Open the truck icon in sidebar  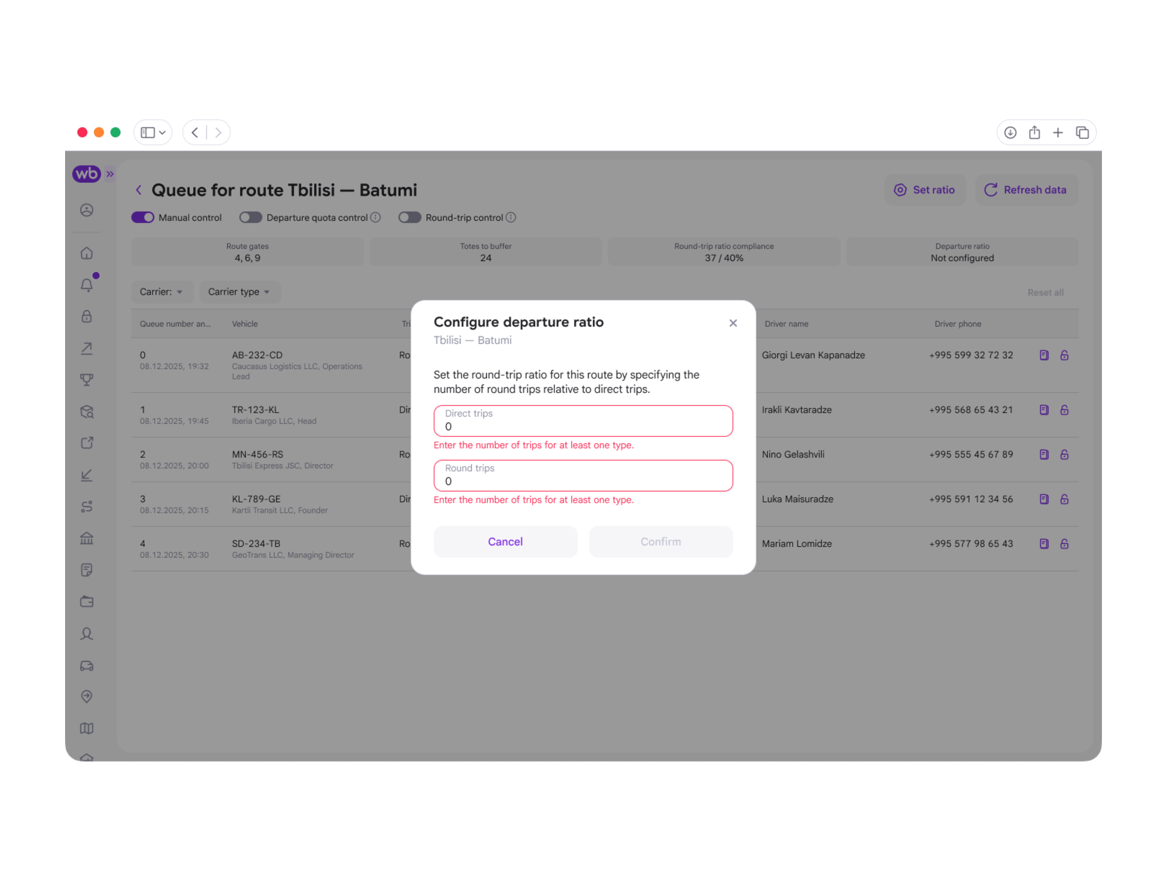[86, 666]
